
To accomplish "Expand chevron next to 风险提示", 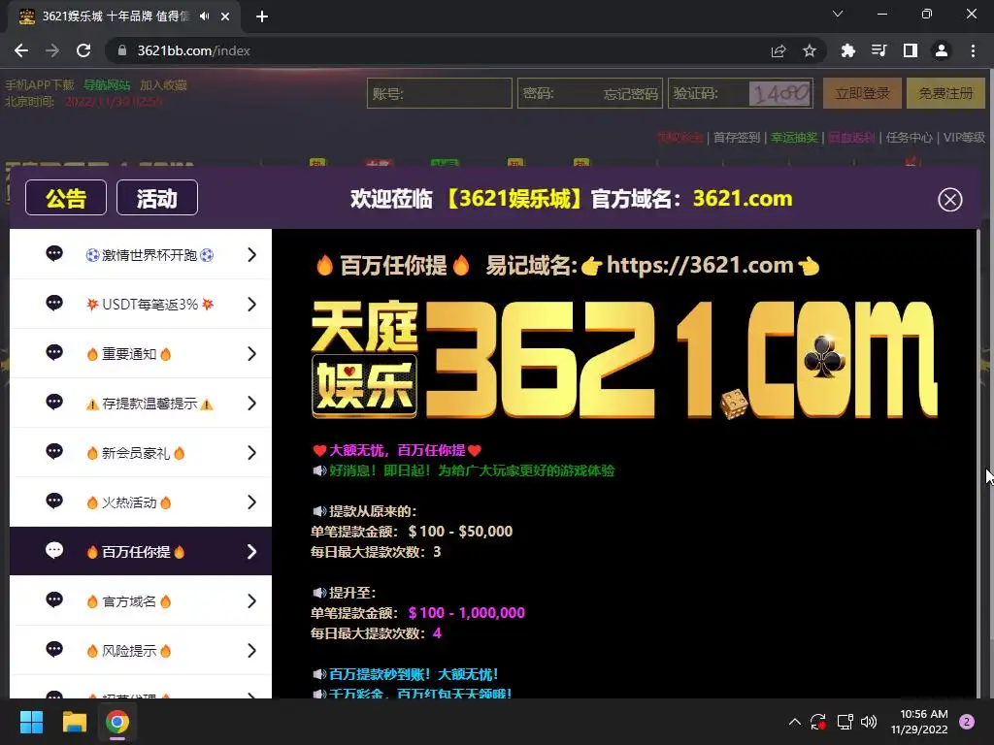I will tap(251, 650).
